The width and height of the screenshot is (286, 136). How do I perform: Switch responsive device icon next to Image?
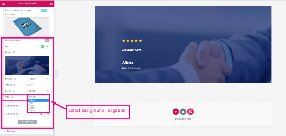[13, 52]
